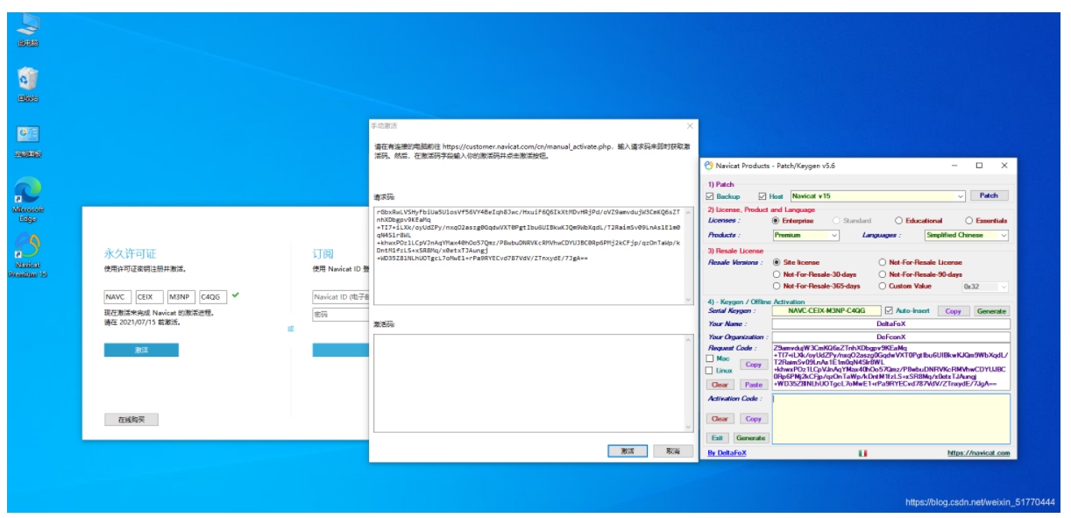The height and width of the screenshot is (518, 1071).
Task: Click the Serial Keygen field NAVC-CEIX-M3NP-C4QG
Action: pyautogui.click(x=826, y=310)
